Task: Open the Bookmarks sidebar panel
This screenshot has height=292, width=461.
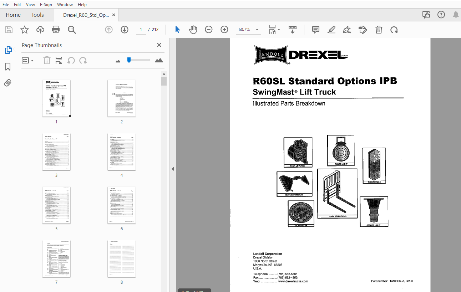Action: [x=8, y=67]
